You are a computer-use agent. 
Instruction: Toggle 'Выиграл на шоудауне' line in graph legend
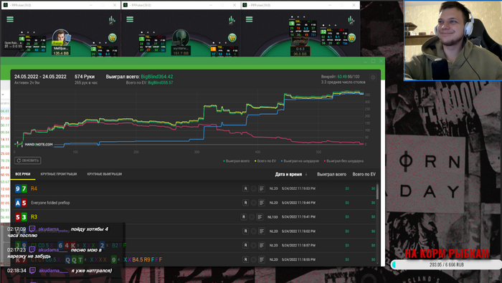coord(300,161)
